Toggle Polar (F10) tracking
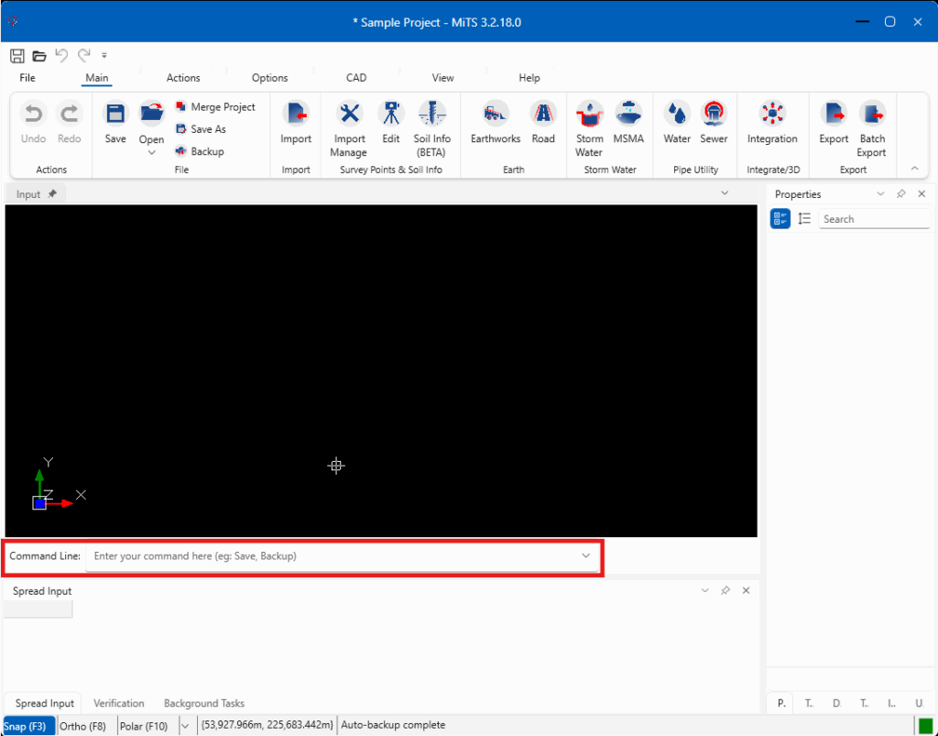938x736 pixels. [x=144, y=727]
